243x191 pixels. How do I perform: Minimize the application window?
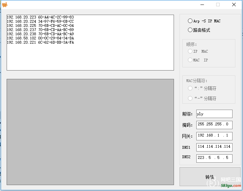(x=202, y=5)
